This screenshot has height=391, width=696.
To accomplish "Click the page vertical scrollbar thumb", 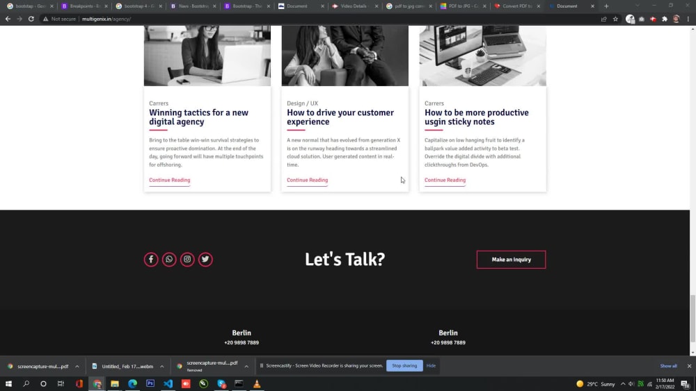I will pos(693,318).
